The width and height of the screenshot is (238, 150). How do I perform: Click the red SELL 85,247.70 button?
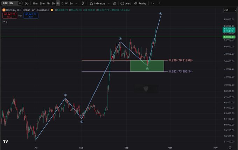[10, 15]
